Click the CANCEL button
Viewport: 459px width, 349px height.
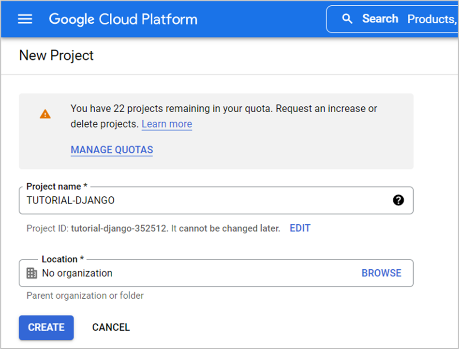[111, 328]
